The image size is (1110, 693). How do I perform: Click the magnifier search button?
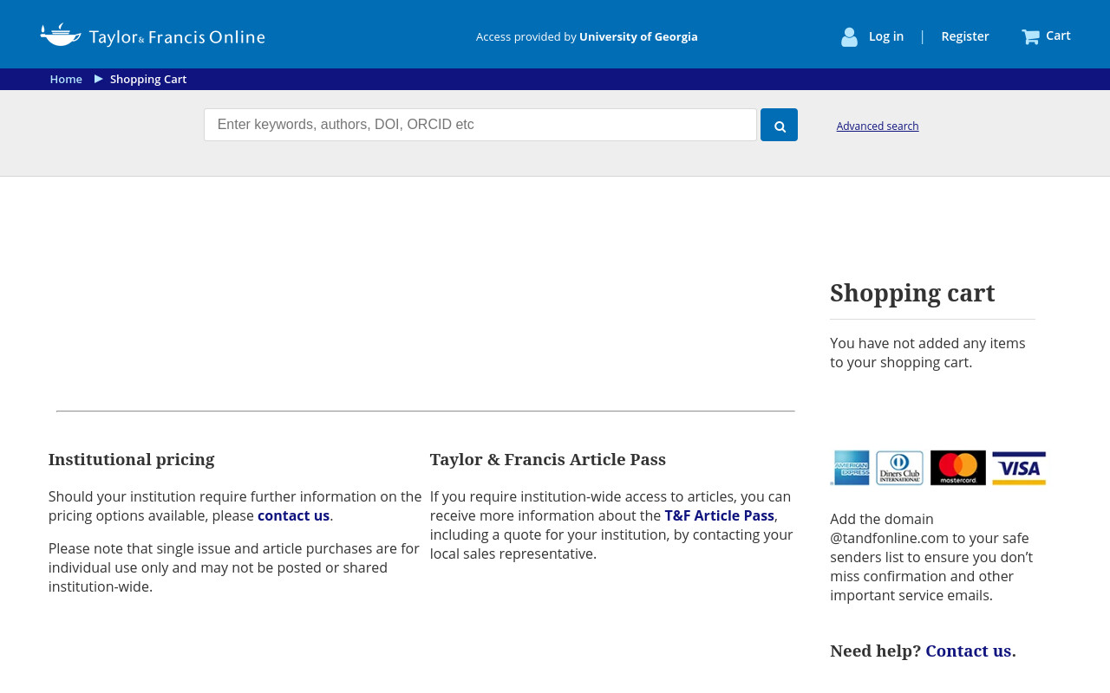click(779, 125)
